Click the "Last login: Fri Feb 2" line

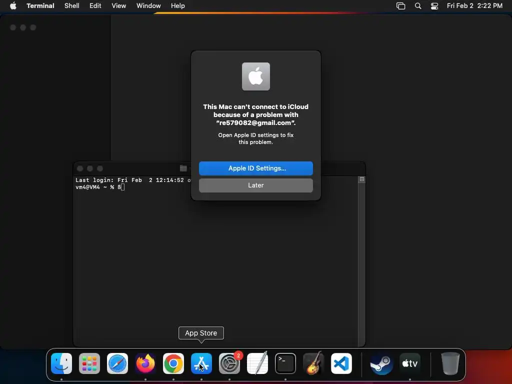(133, 180)
